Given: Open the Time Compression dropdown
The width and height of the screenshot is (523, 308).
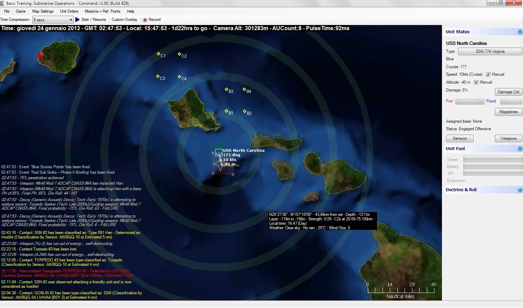Looking at the screenshot, I should pos(53,20).
